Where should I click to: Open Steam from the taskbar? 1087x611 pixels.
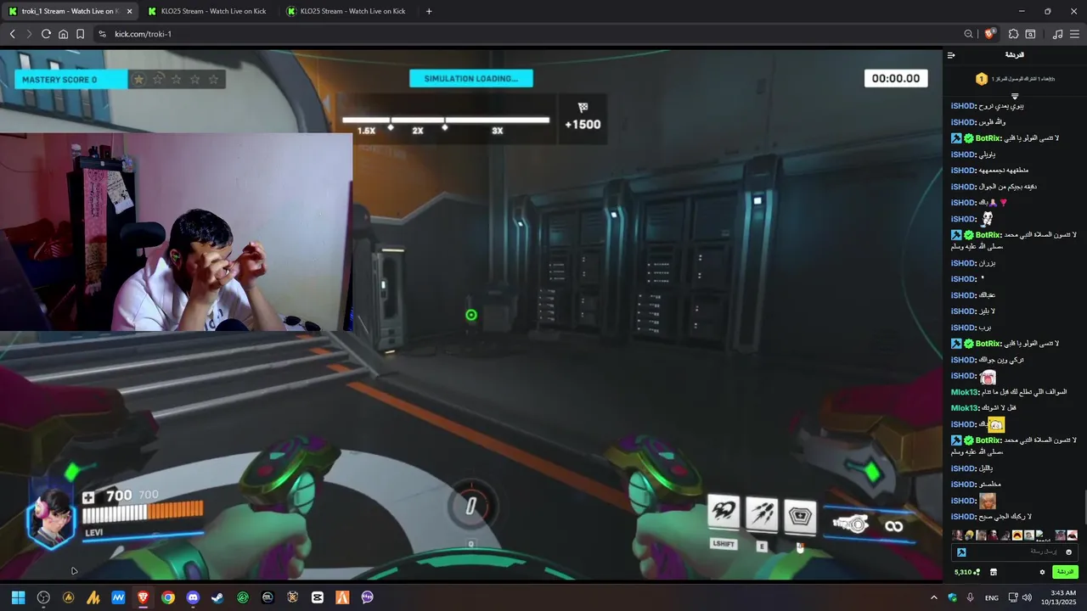(x=217, y=597)
